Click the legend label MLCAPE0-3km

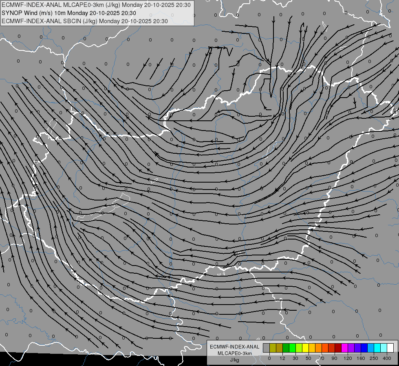(x=235, y=353)
